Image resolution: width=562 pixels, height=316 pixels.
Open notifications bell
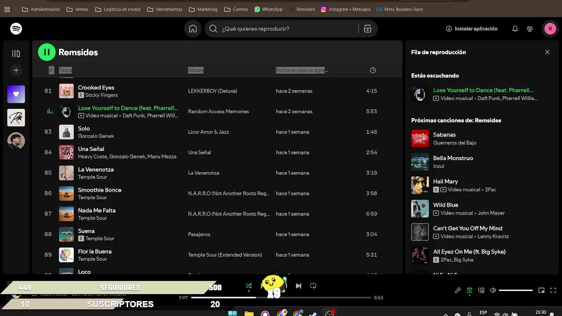point(515,29)
